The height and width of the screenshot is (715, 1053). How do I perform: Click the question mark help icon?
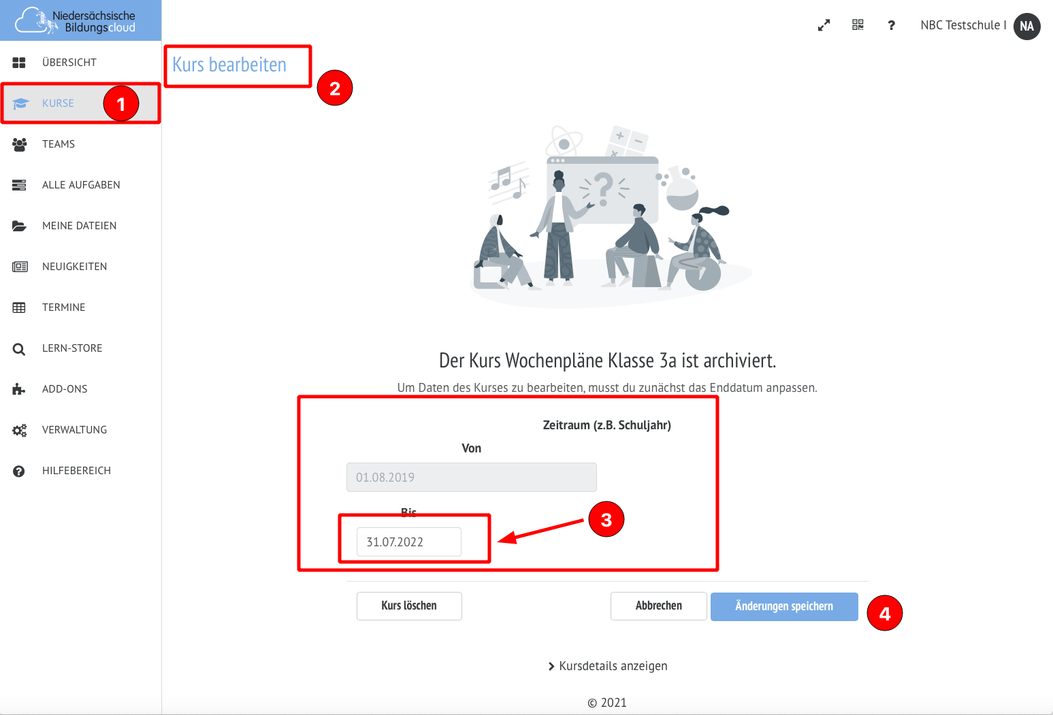click(891, 25)
